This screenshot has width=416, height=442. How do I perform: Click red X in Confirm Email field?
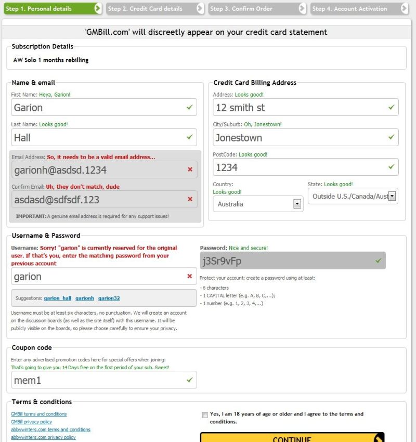point(190,199)
